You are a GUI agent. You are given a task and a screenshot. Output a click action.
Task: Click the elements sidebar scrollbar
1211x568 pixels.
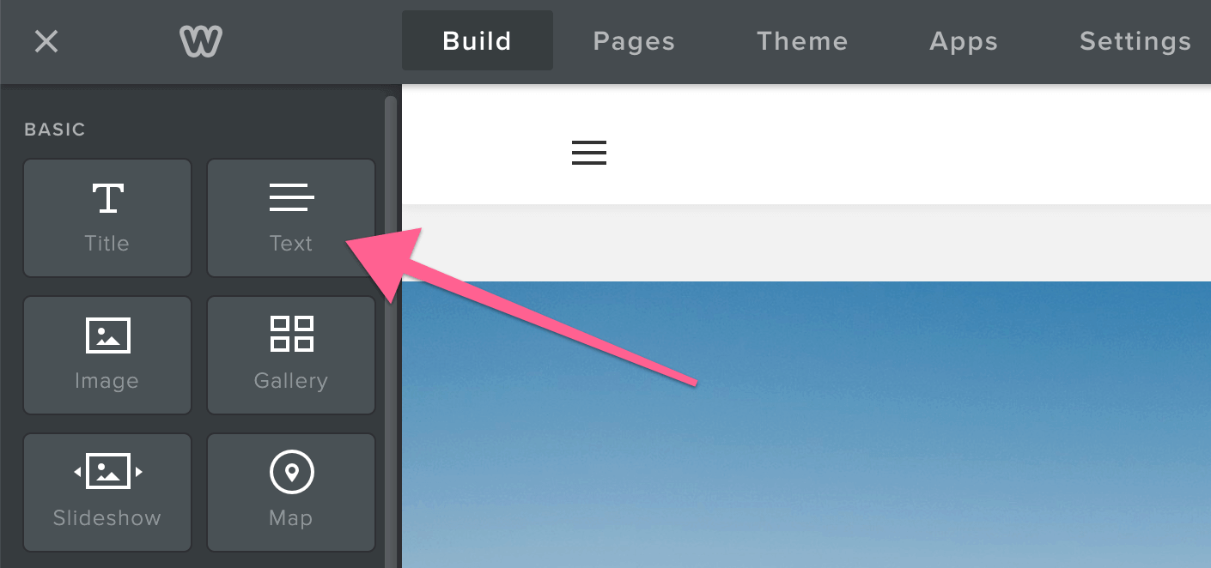click(x=391, y=331)
